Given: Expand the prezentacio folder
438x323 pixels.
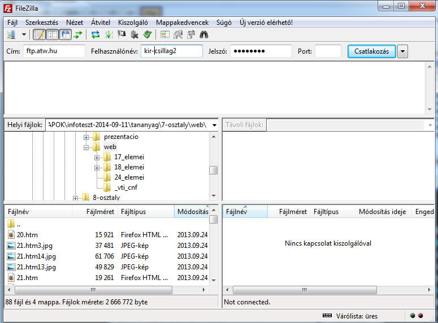Looking at the screenshot, I should [86, 137].
